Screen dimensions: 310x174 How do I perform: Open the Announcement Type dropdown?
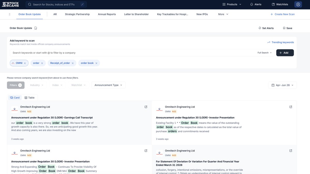click(109, 85)
